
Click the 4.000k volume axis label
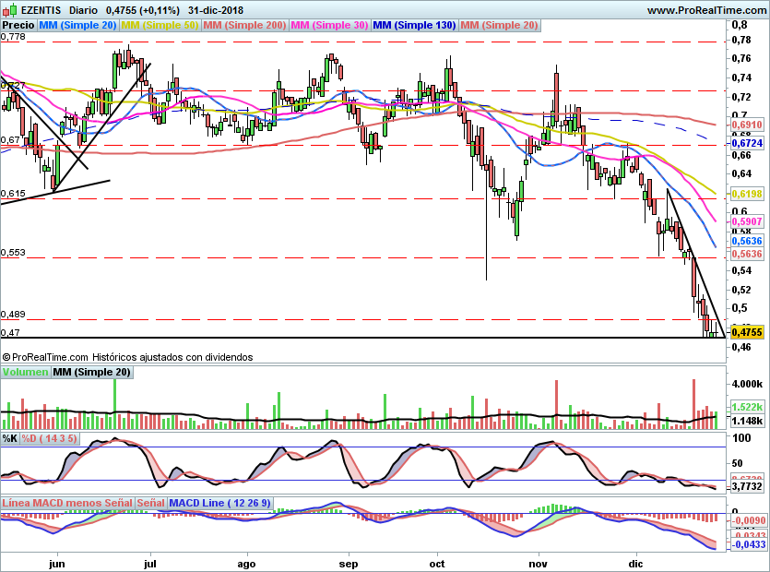(x=747, y=385)
